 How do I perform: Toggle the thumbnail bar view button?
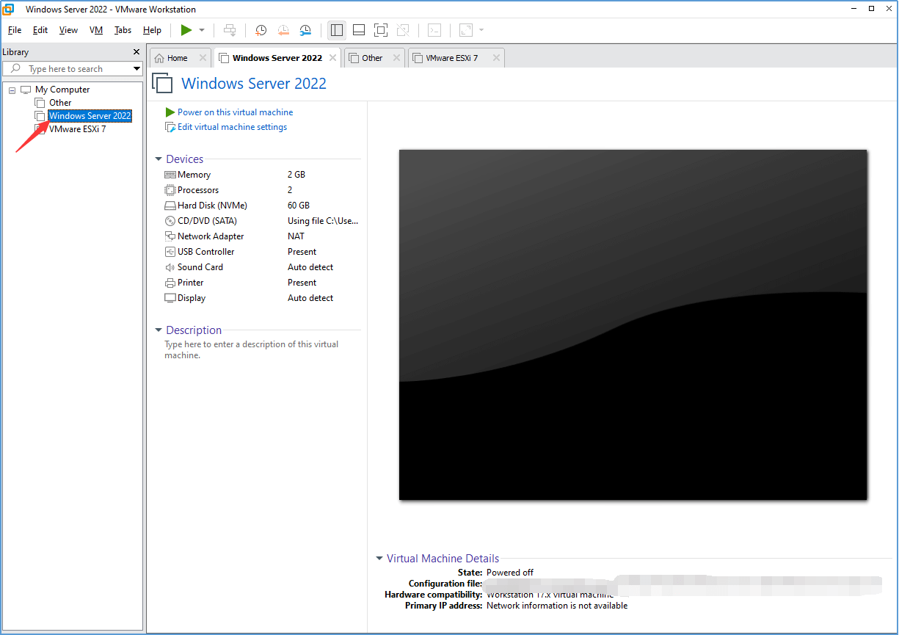[359, 30]
